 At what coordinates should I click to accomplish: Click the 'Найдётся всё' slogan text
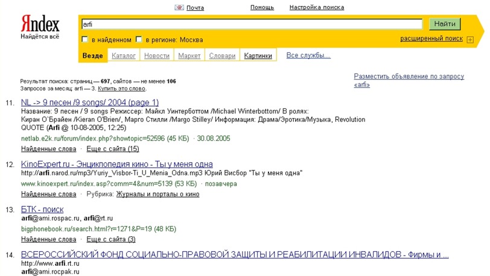coord(40,37)
